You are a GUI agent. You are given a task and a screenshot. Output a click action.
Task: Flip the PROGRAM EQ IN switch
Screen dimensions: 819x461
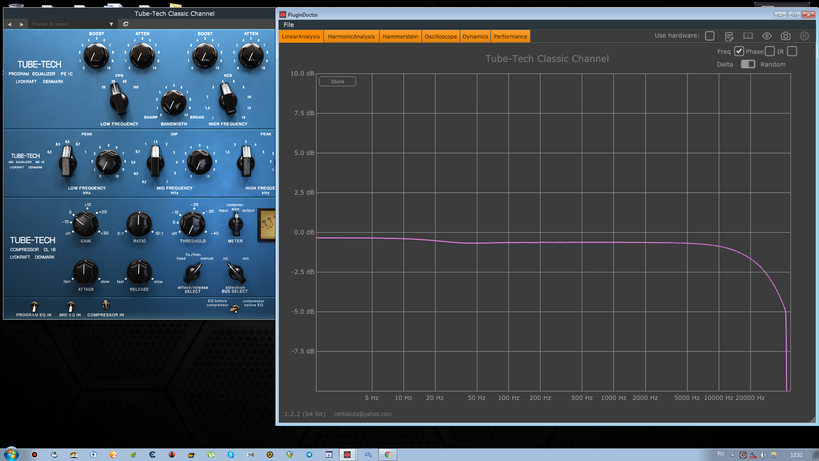tap(34, 306)
